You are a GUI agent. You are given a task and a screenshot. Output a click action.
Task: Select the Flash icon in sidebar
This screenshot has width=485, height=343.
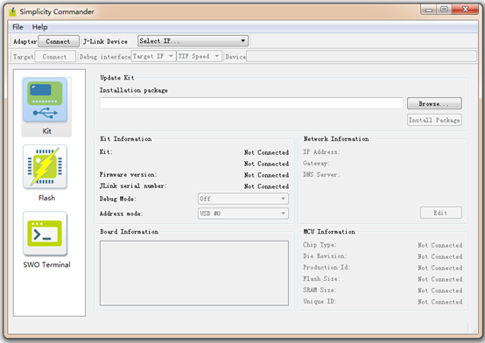45,167
